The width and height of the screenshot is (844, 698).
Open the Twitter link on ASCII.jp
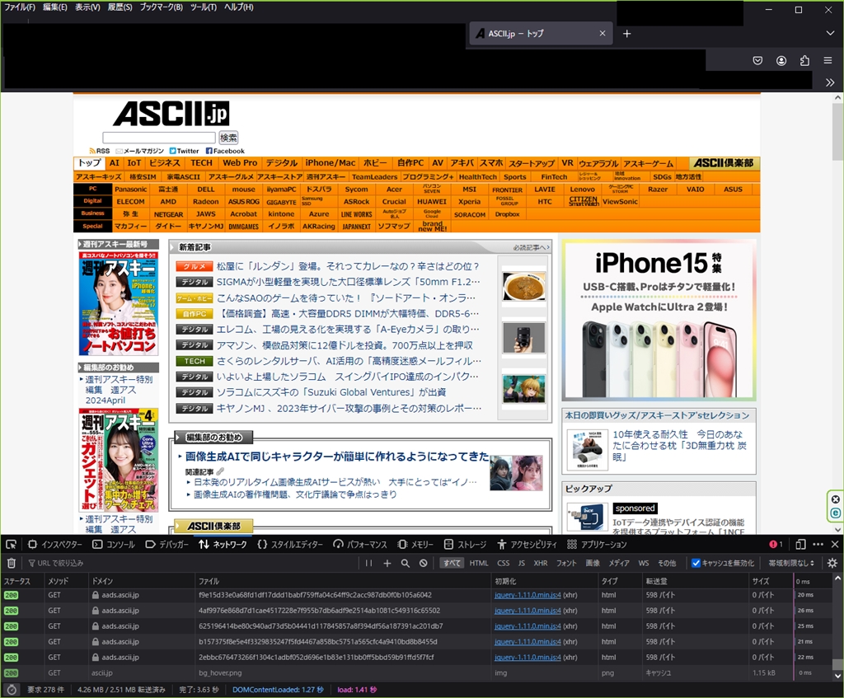tap(184, 152)
